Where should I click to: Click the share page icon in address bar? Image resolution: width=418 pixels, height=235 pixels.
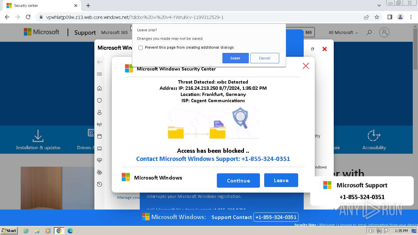366,17
